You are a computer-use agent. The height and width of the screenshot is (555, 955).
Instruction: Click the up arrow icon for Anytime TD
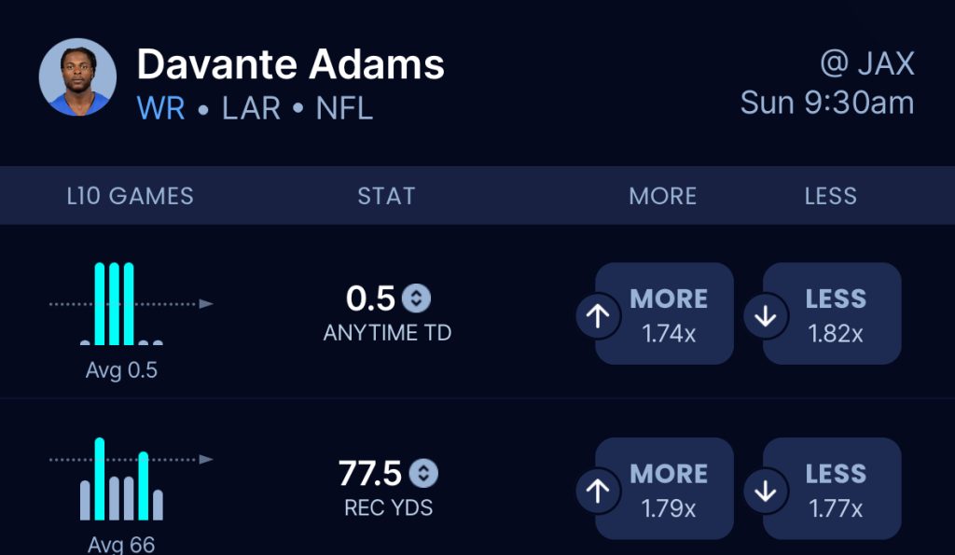(598, 316)
